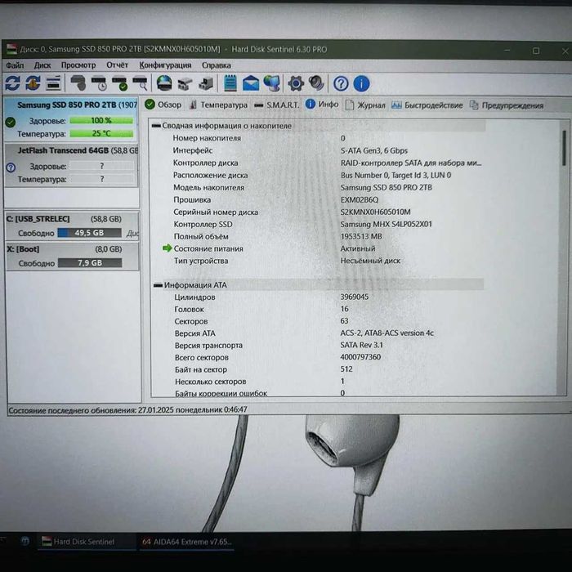Click the disk with magnifying glass toolbar icon
The height and width of the screenshot is (572, 572).
click(x=140, y=83)
